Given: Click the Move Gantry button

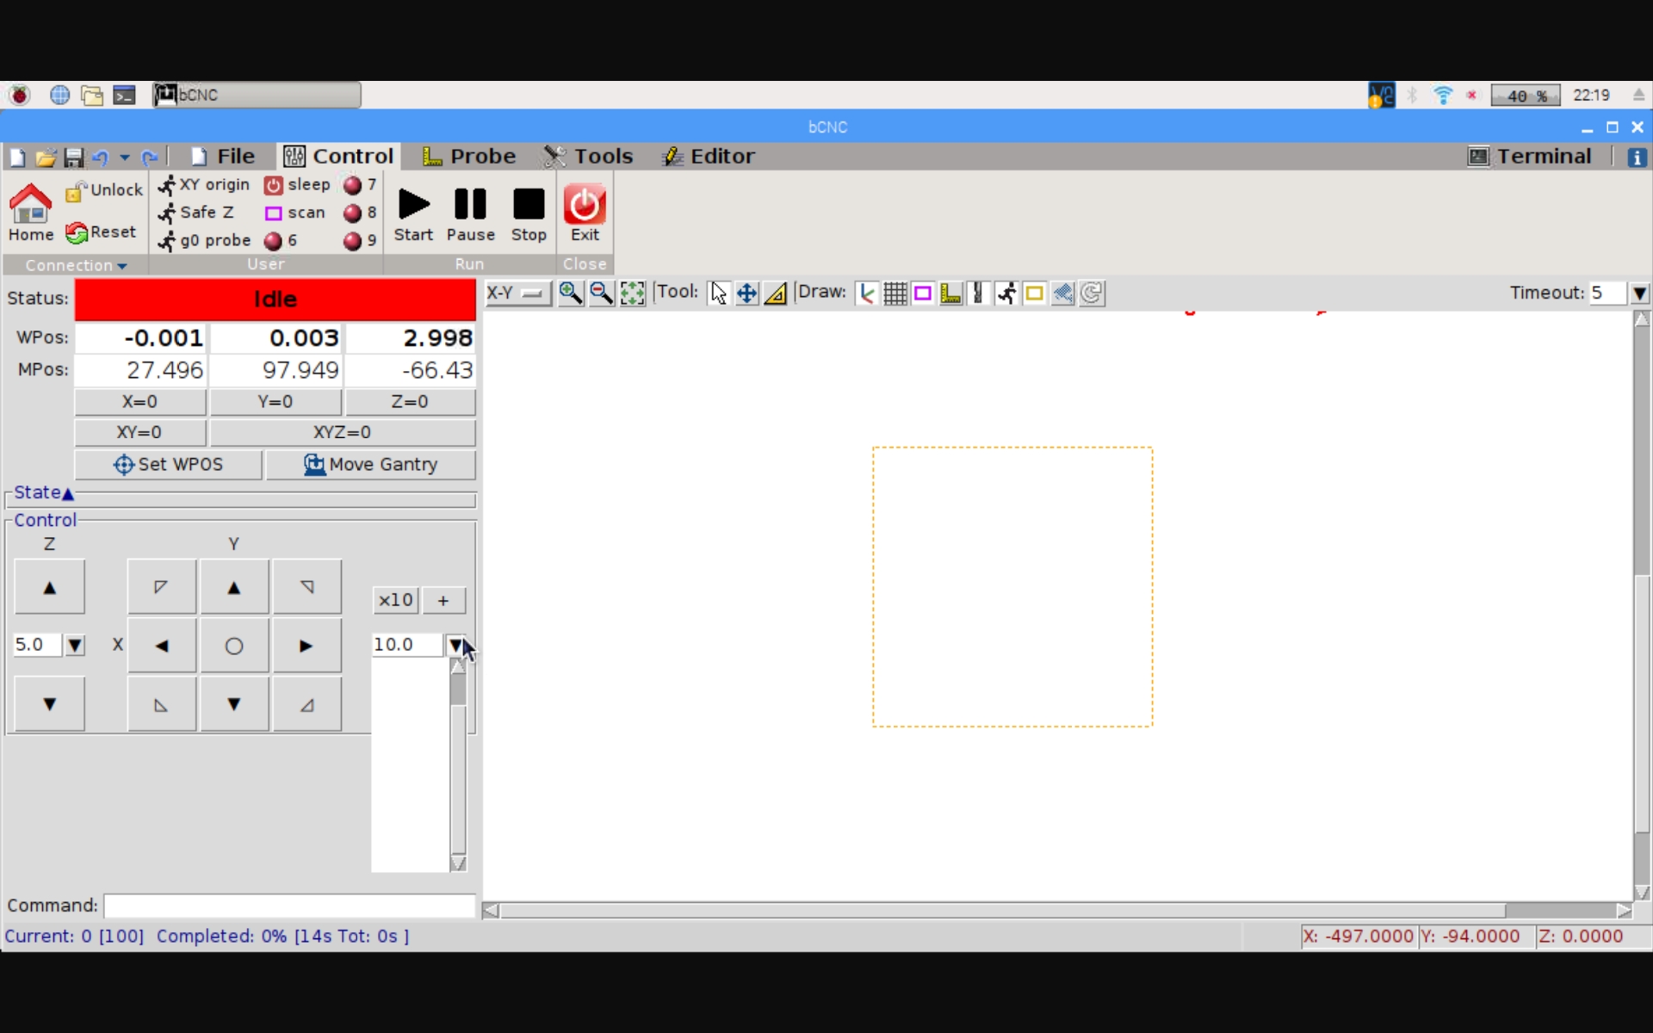Looking at the screenshot, I should (370, 465).
